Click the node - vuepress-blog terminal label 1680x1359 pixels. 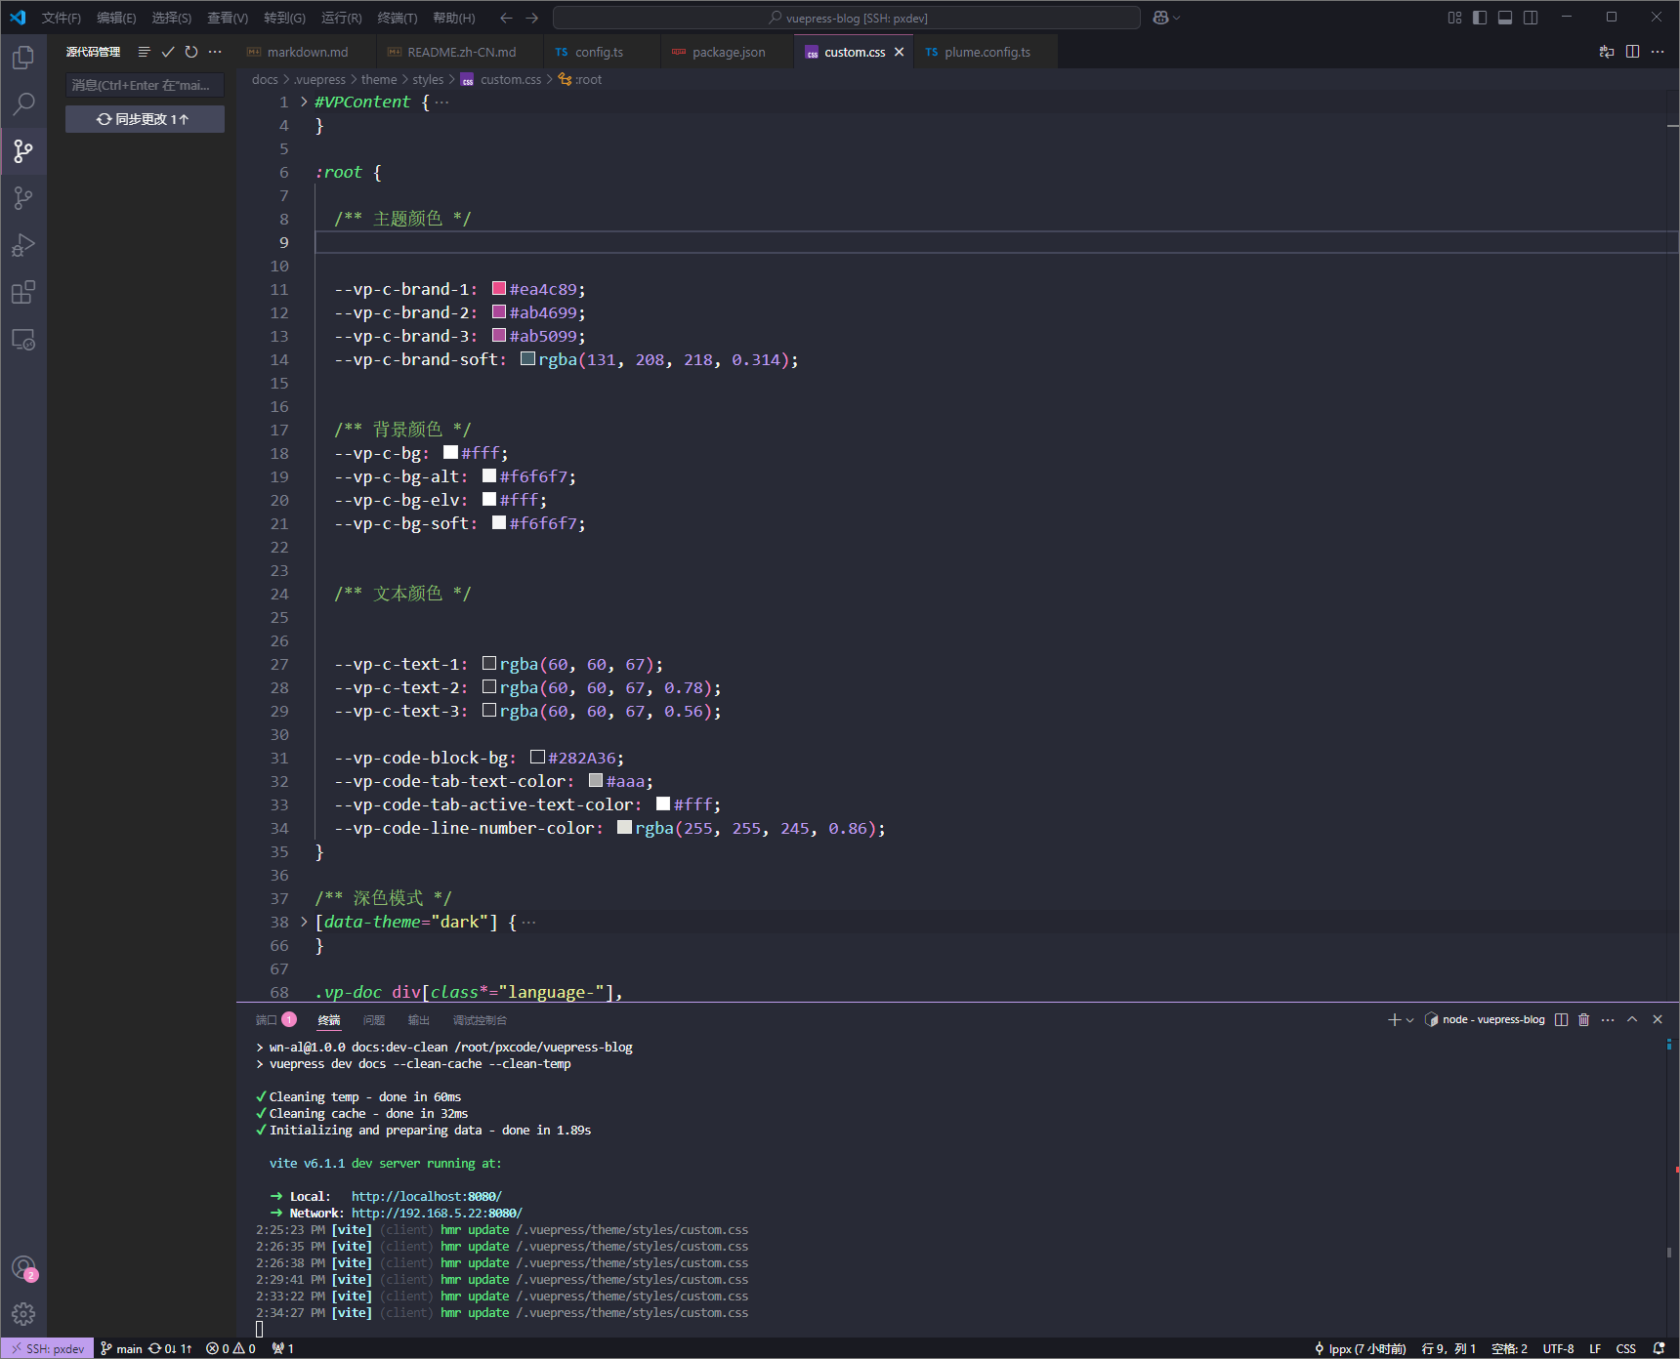click(x=1485, y=1019)
